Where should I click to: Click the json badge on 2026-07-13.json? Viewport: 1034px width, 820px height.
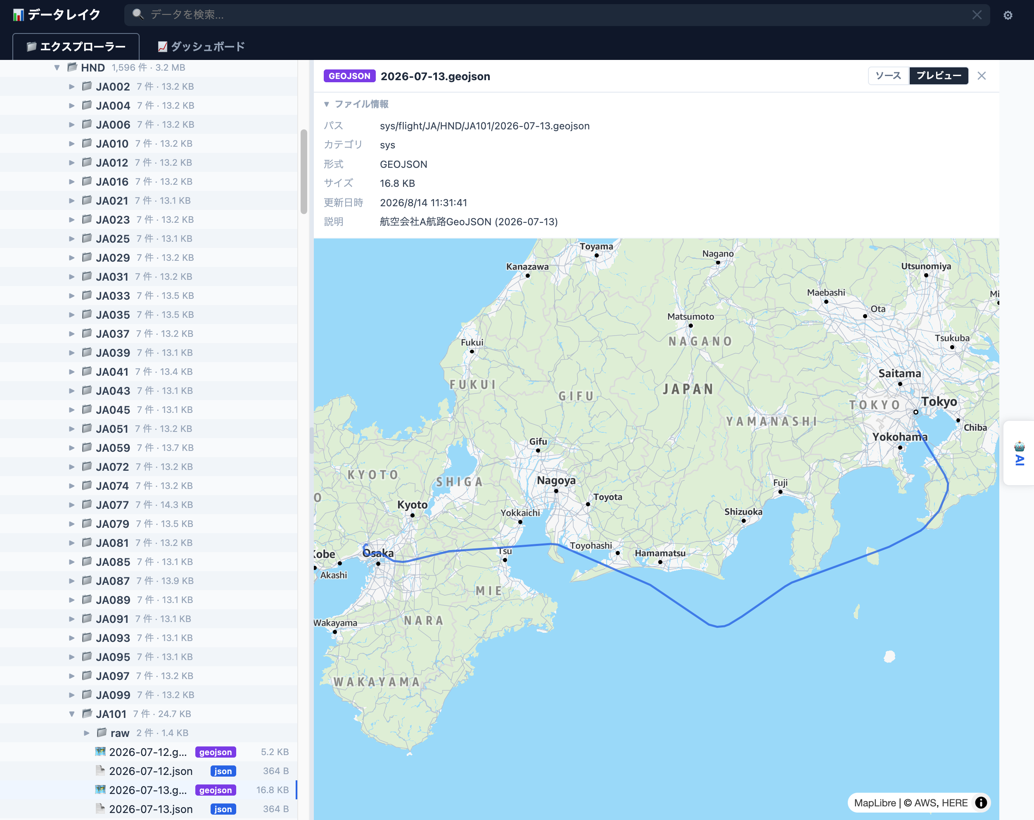tap(223, 809)
